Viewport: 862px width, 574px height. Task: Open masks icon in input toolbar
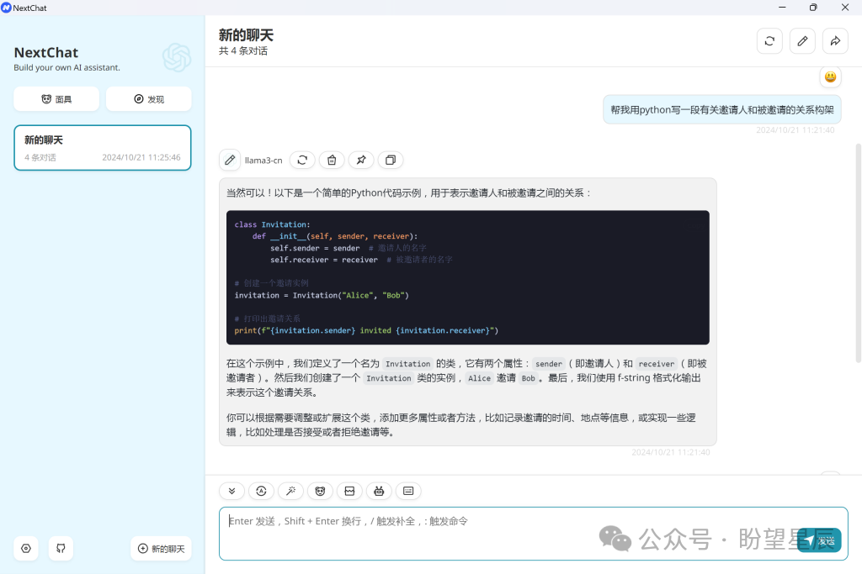click(x=320, y=491)
